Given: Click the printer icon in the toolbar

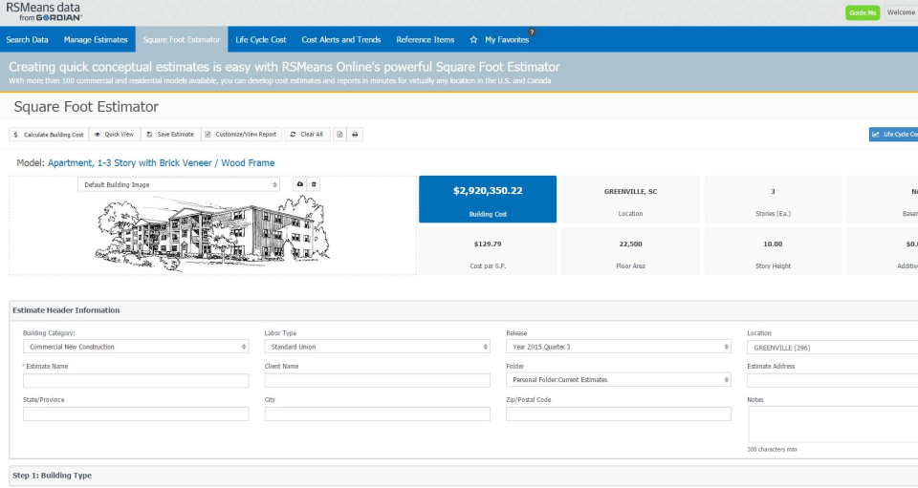Looking at the screenshot, I should (x=355, y=135).
